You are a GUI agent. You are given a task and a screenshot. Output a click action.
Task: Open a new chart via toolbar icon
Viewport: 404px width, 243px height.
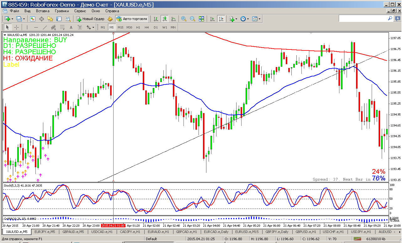(x=7, y=19)
